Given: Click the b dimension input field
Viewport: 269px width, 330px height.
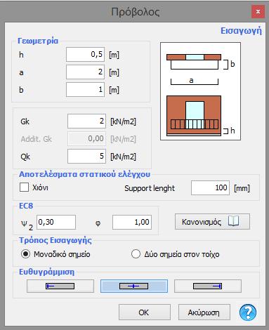Looking at the screenshot, I should tap(85, 89).
